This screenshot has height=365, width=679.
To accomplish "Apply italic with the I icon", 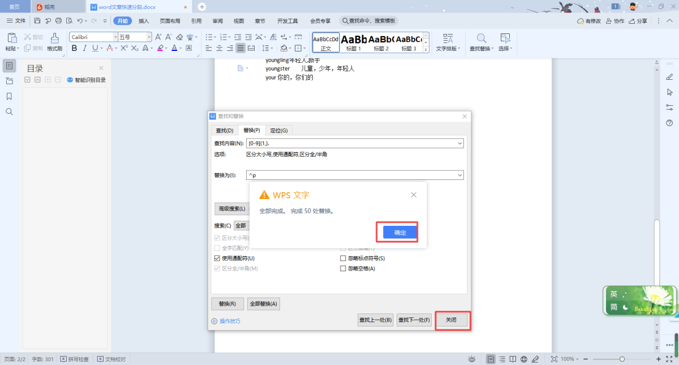I will (84, 48).
